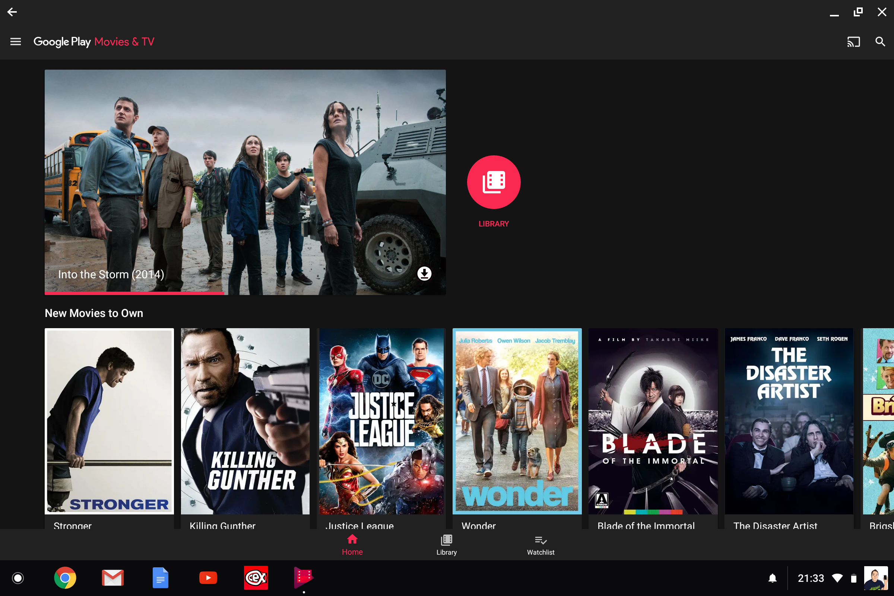The image size is (894, 596).
Task: Open The Disaster Artist poster
Action: click(x=789, y=421)
